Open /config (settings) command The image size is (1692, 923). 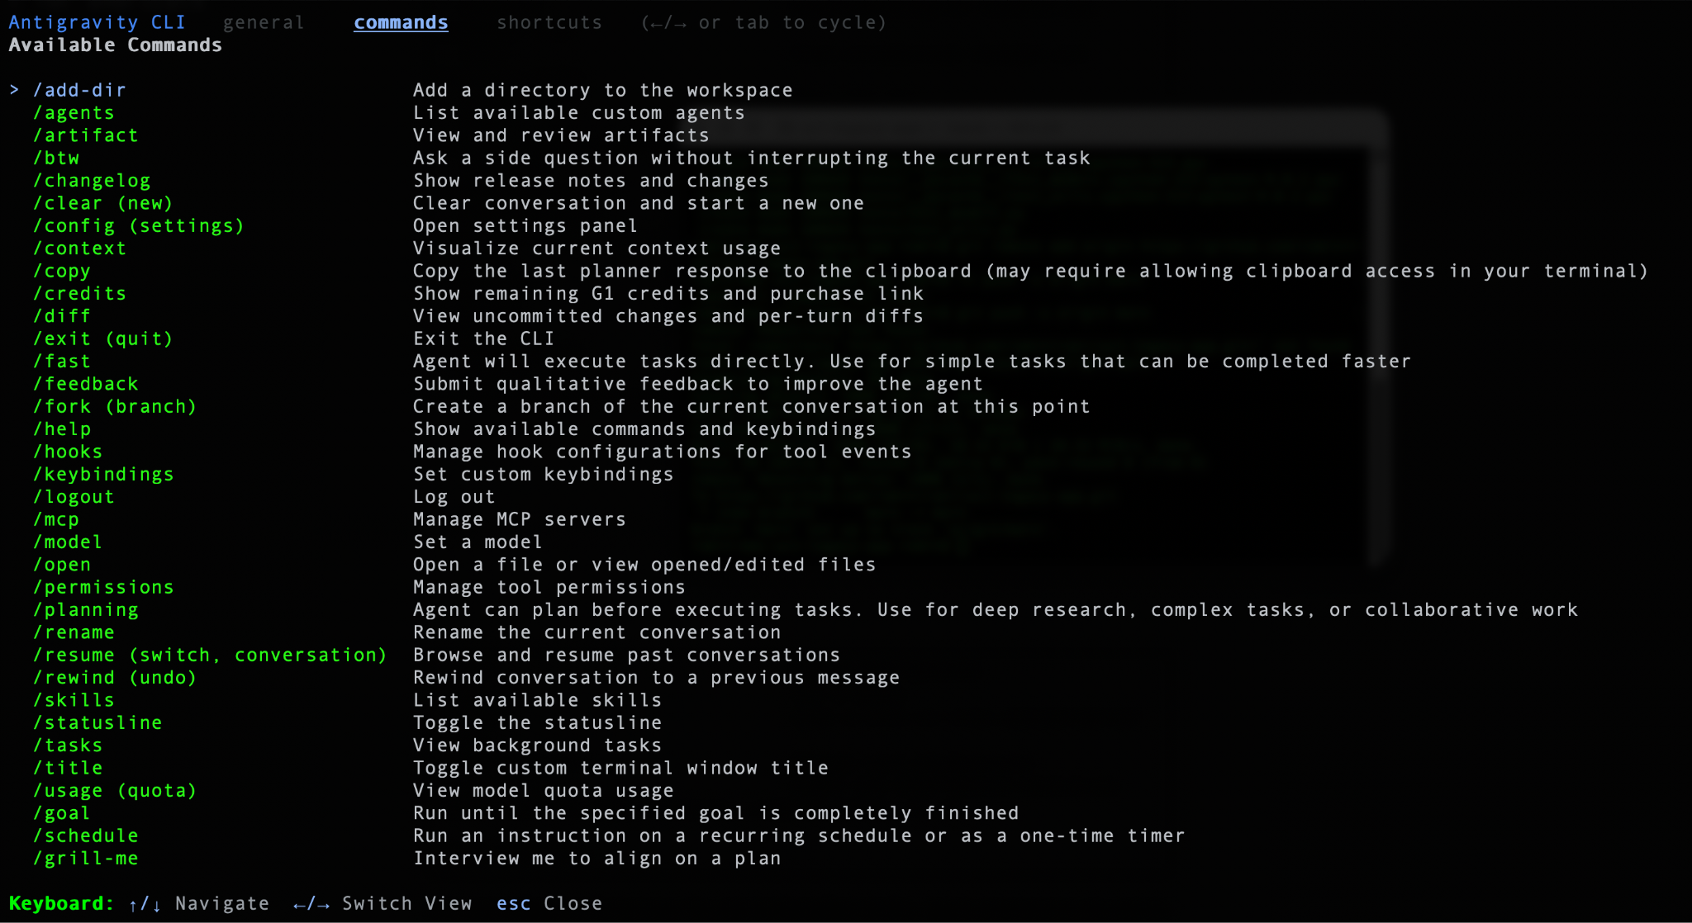[x=139, y=225]
